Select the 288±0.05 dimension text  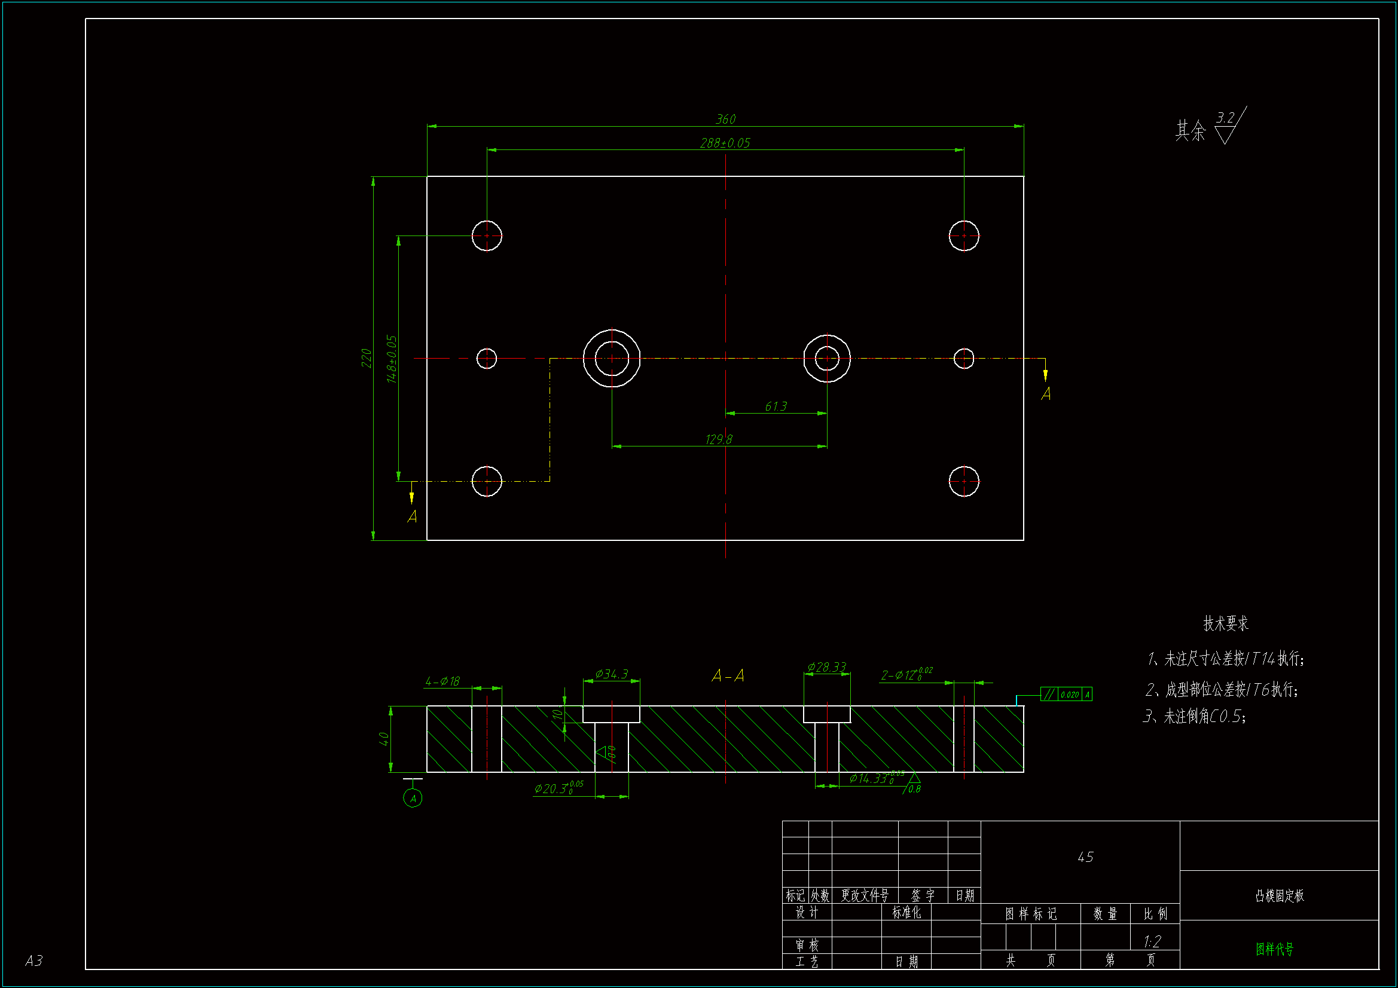[725, 143]
